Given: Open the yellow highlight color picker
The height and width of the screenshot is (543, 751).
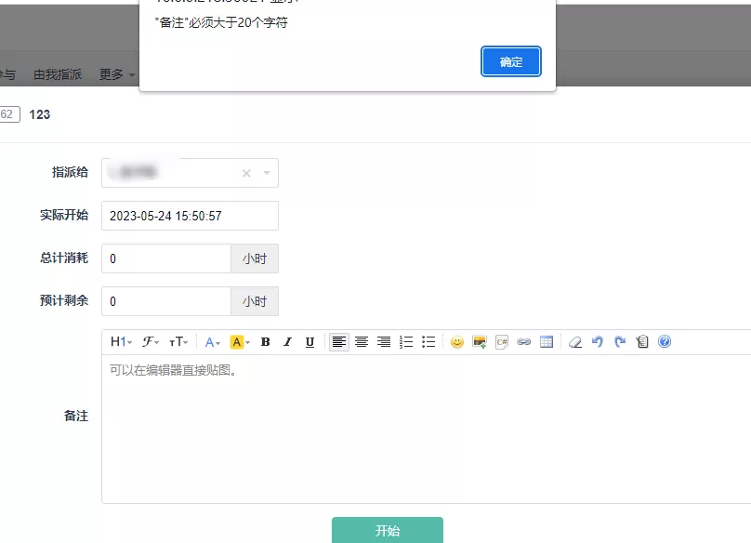Looking at the screenshot, I should [240, 342].
